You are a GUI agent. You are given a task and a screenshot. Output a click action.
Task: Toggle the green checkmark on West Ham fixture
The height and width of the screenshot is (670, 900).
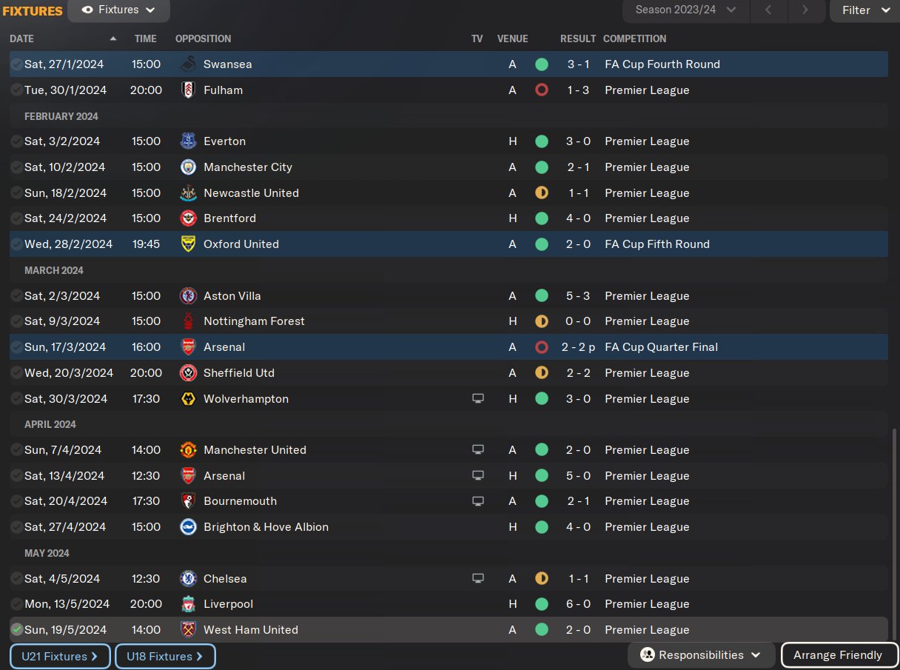[16, 630]
